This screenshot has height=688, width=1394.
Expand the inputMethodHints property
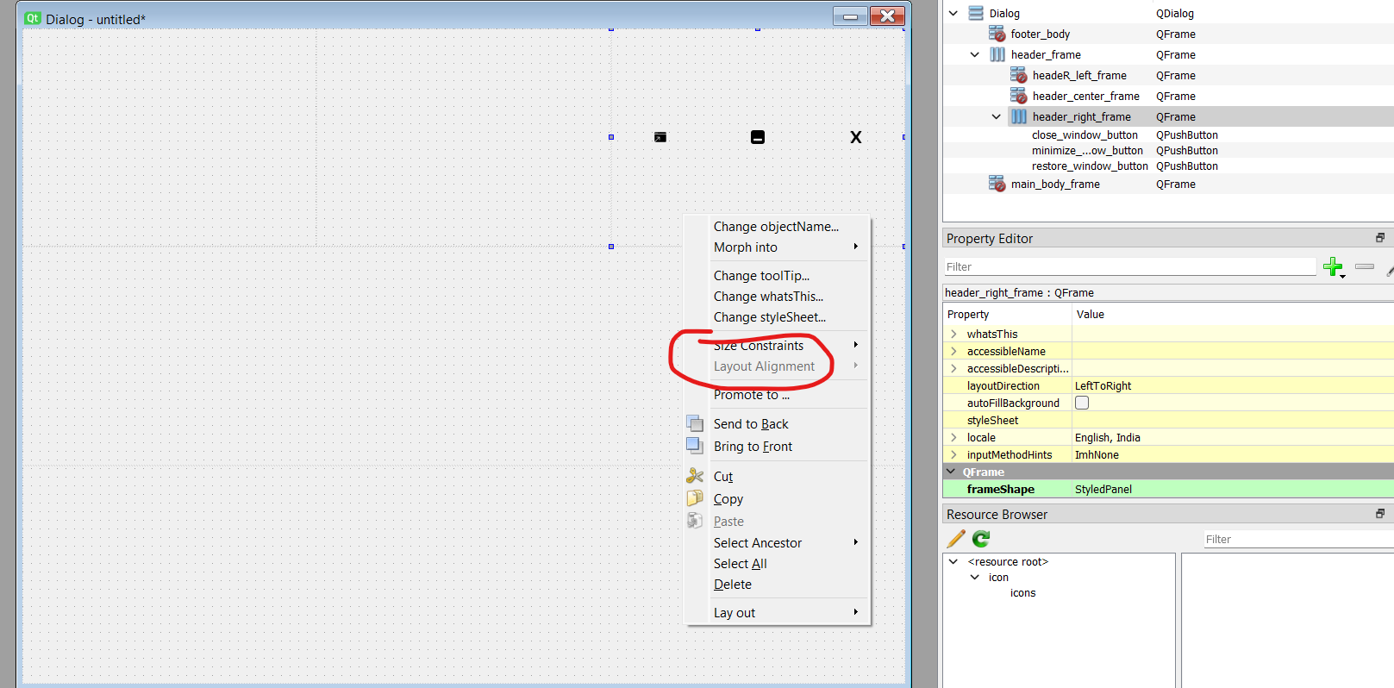(x=953, y=454)
